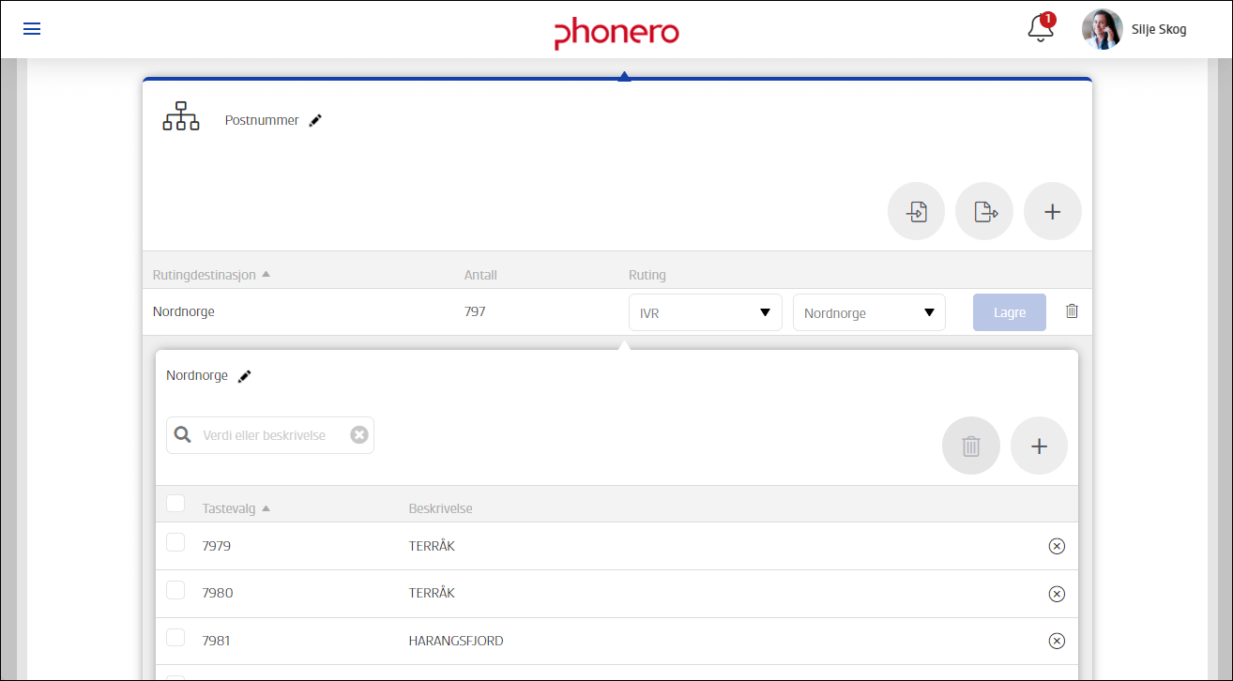The image size is (1233, 681).
Task: Add a new routing destination with plus
Action: pyautogui.click(x=1053, y=211)
